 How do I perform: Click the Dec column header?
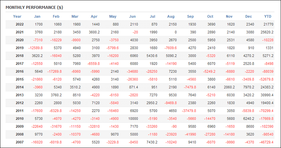coord(249,17)
